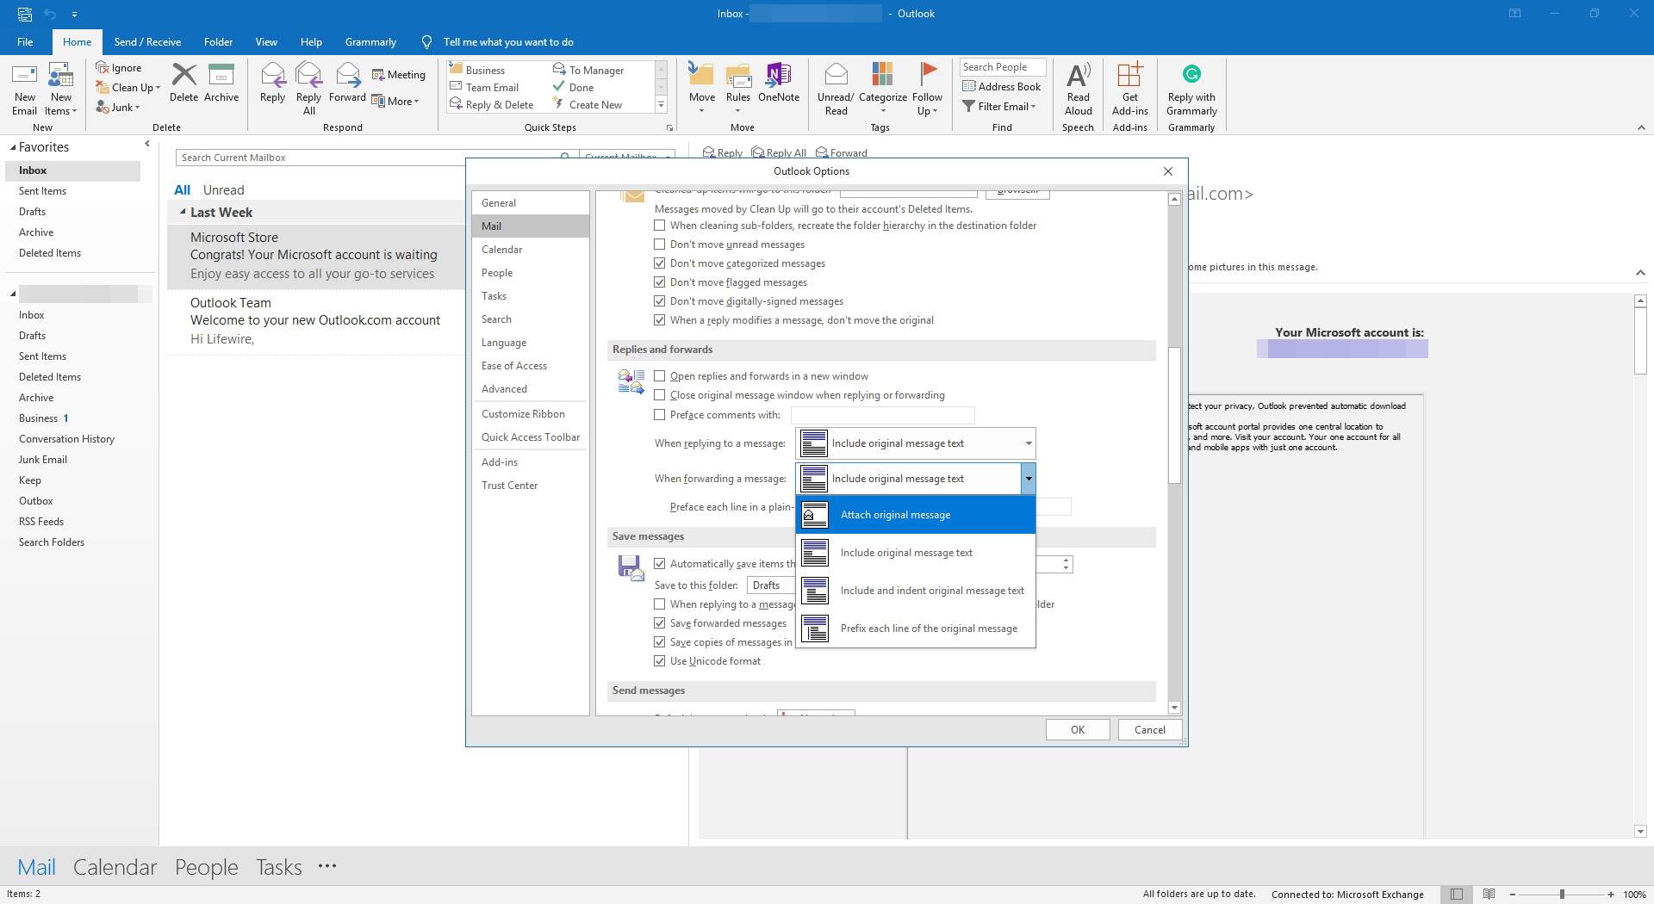The image size is (1654, 904).
Task: Uncheck Use Unicode format
Action: click(x=660, y=661)
